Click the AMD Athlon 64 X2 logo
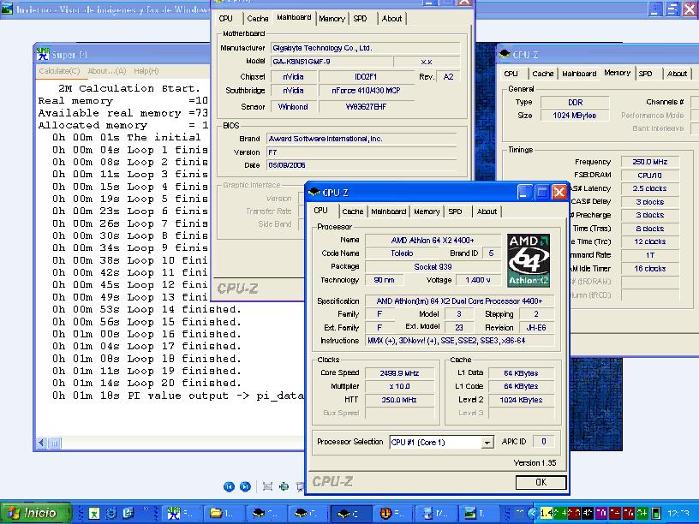 point(529,260)
